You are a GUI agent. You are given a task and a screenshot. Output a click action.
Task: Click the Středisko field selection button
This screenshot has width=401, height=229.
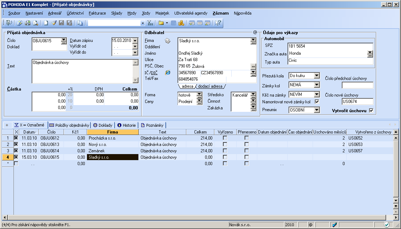click(x=253, y=95)
